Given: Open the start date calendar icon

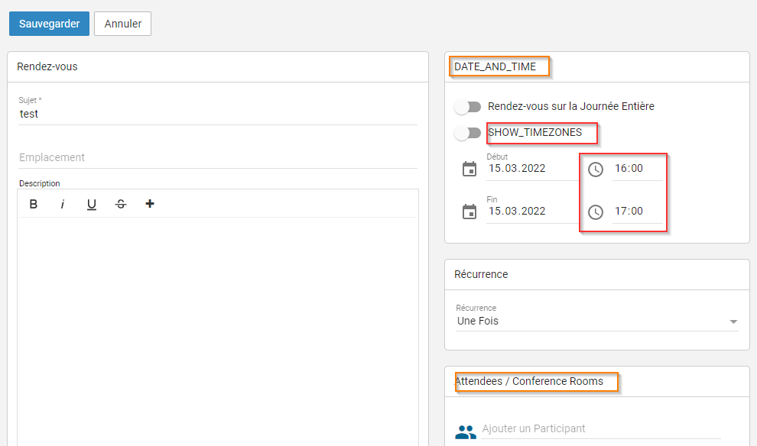Looking at the screenshot, I should click(469, 169).
